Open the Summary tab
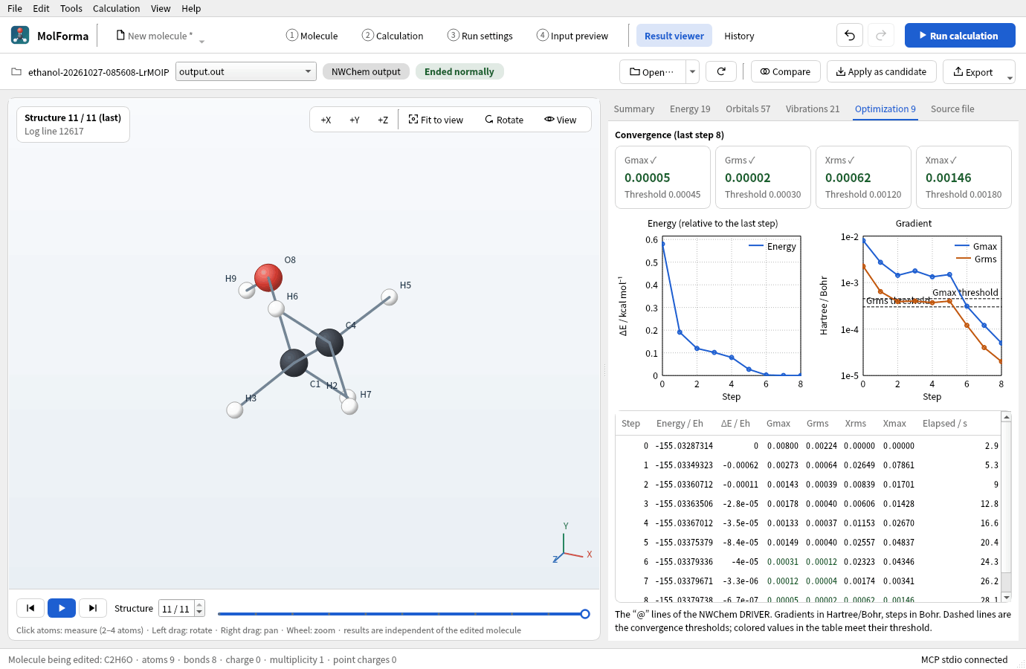 point(634,109)
